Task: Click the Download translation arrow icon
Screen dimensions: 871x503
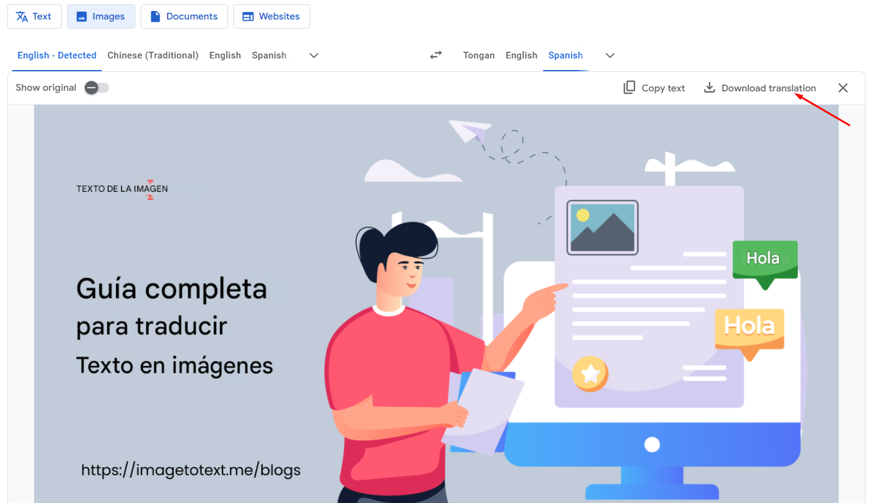Action: (x=709, y=88)
